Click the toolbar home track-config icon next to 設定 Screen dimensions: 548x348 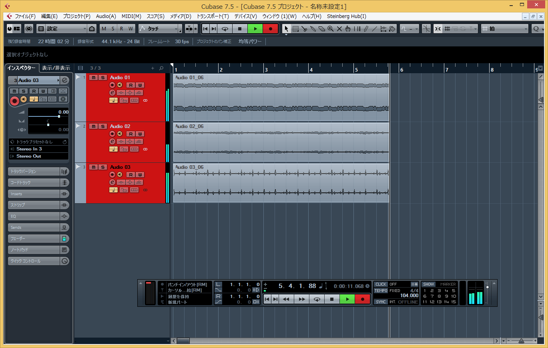[x=92, y=29]
